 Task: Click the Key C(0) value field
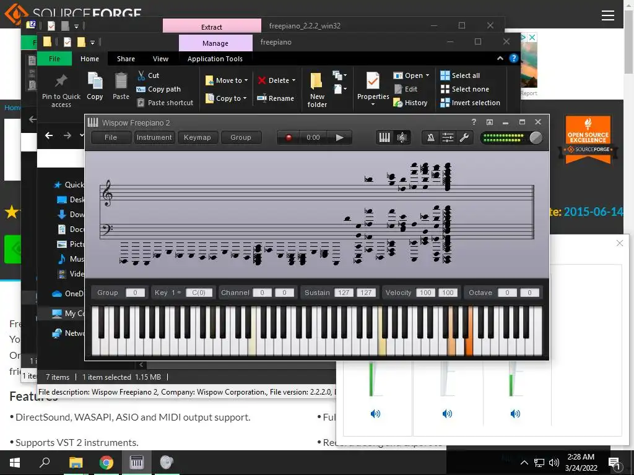click(x=199, y=293)
